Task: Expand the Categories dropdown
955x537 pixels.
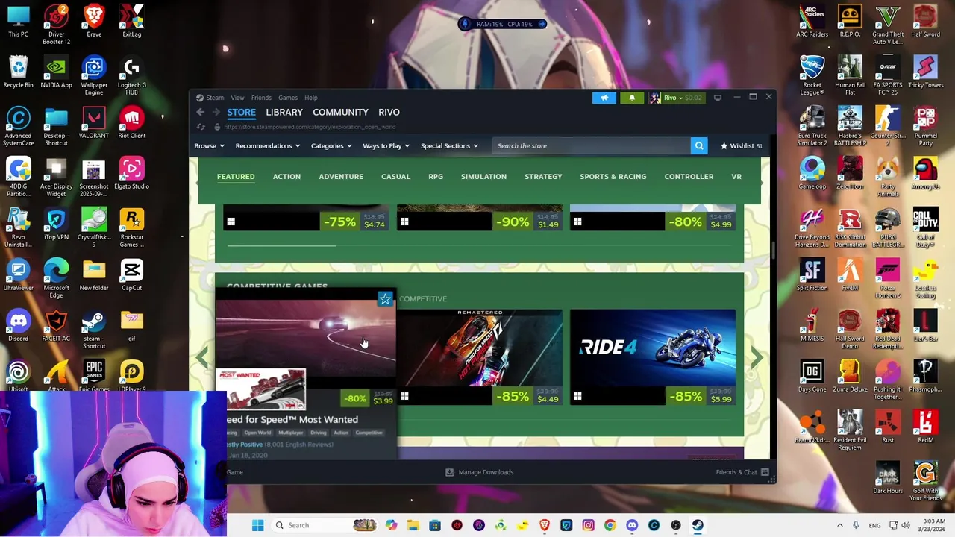Action: 331,146
